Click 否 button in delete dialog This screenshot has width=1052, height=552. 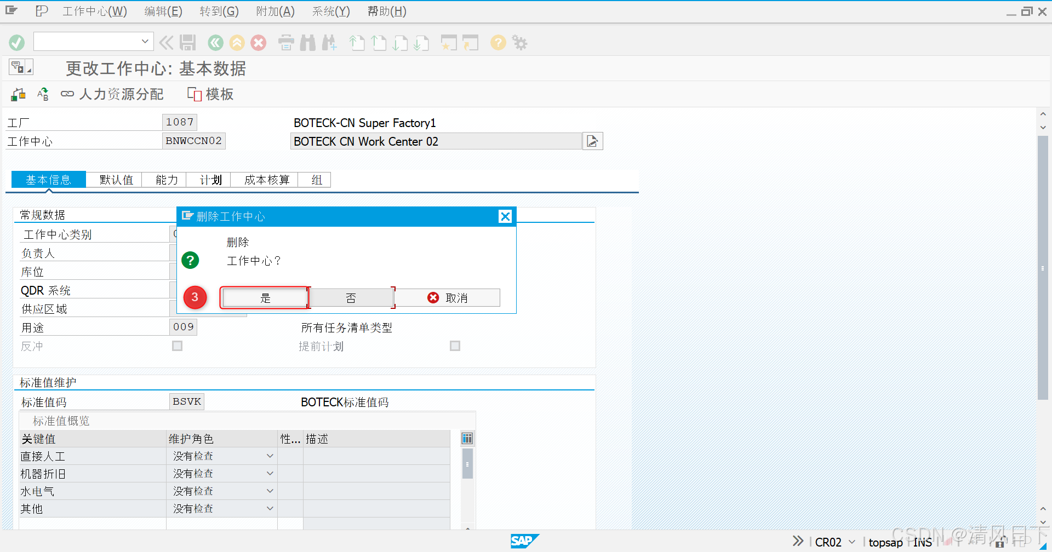(351, 298)
